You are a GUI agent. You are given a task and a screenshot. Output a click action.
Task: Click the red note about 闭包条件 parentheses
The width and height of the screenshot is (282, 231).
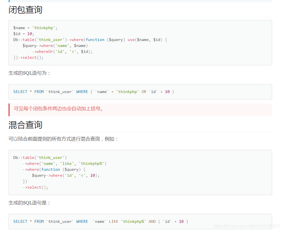tap(59, 109)
